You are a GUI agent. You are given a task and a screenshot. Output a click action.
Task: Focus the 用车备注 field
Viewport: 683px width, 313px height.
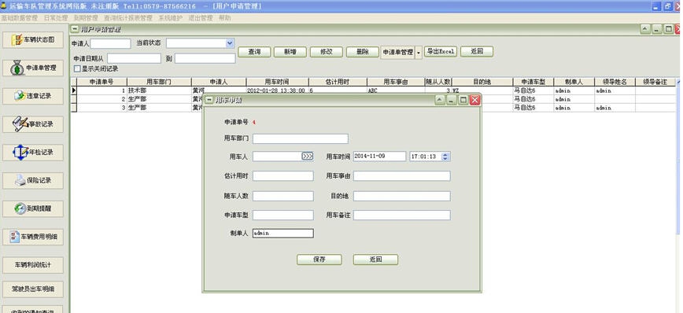(x=401, y=215)
